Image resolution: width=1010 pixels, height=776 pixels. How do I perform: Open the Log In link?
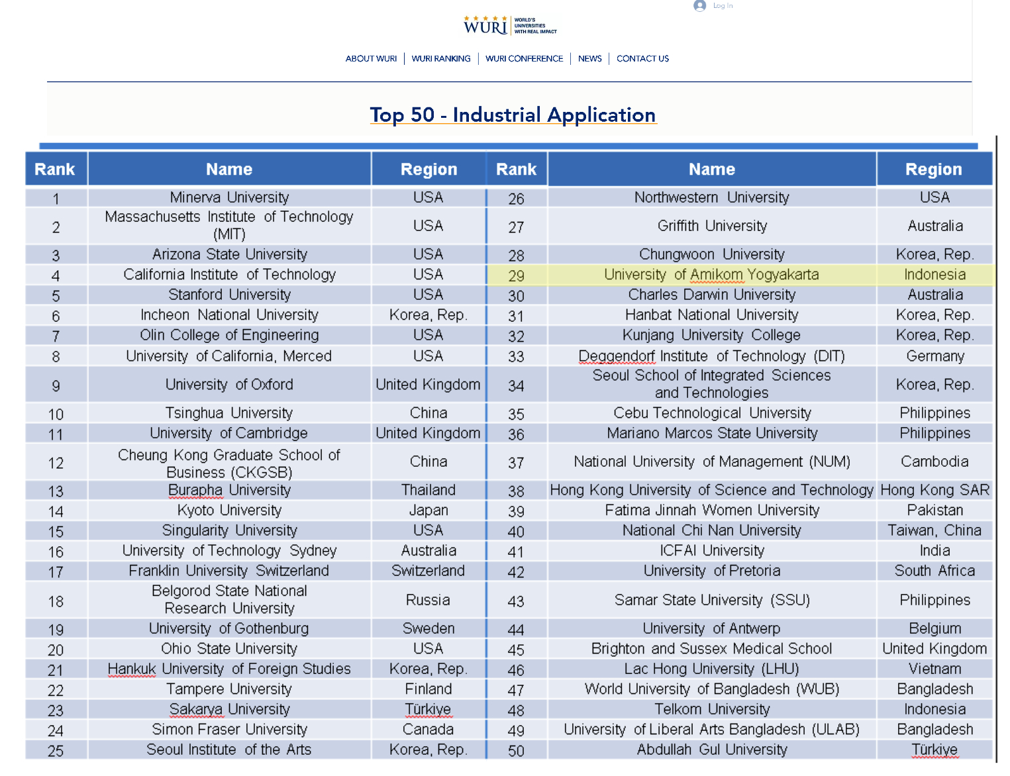[x=723, y=6]
